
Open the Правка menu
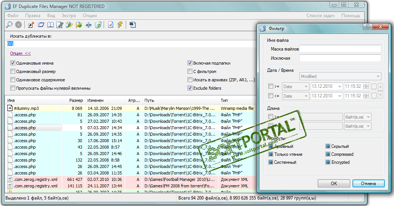(x=33, y=16)
